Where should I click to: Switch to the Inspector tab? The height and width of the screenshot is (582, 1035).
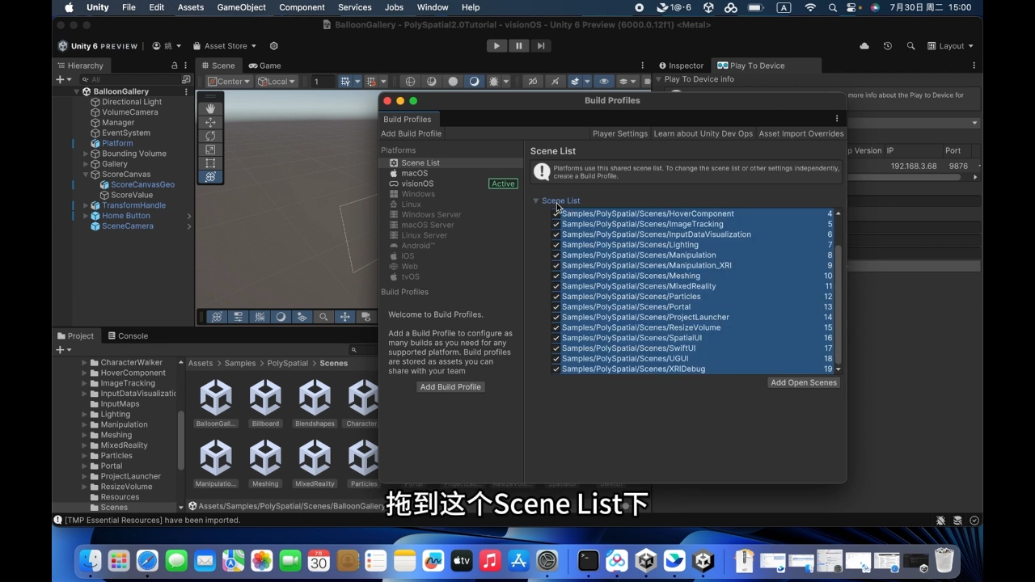click(681, 65)
